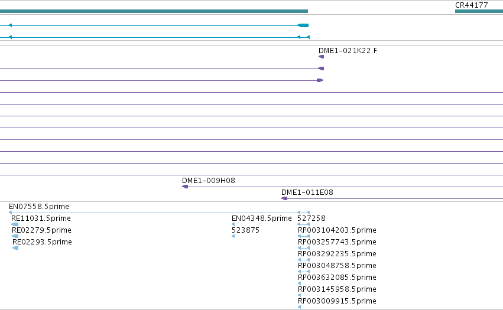Screen dimensions: 503x310
Task: Select the 523875 feature label
Action: [245, 230]
